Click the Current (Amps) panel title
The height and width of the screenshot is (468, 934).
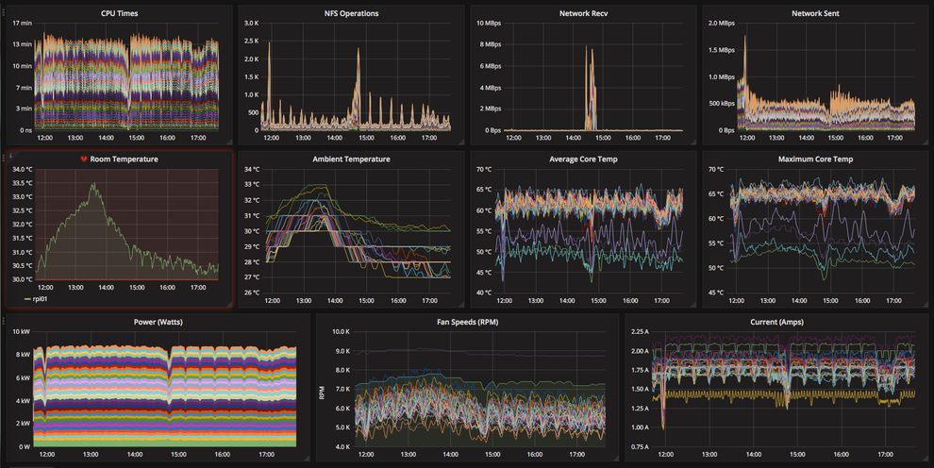coord(776,323)
